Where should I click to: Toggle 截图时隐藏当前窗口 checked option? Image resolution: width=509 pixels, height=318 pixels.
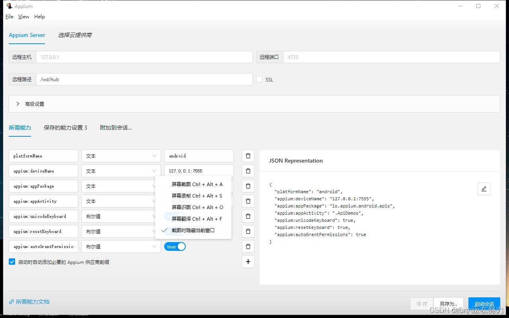click(x=193, y=230)
